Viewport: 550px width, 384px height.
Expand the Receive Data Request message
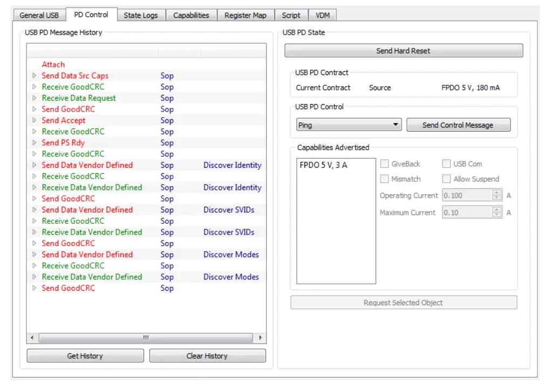(x=33, y=98)
